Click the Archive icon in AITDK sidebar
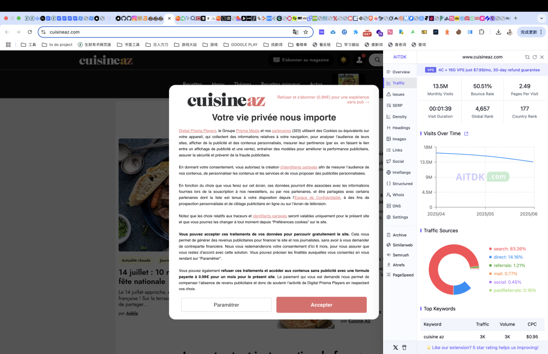 pos(389,235)
